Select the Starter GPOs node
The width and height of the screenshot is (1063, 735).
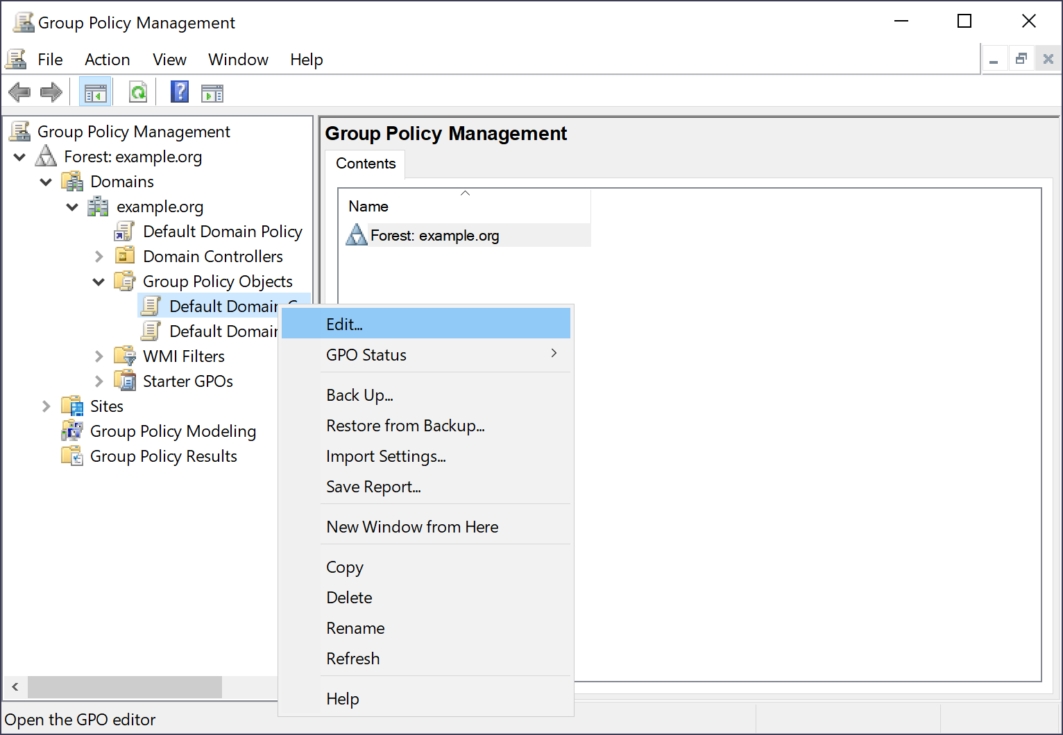click(187, 381)
